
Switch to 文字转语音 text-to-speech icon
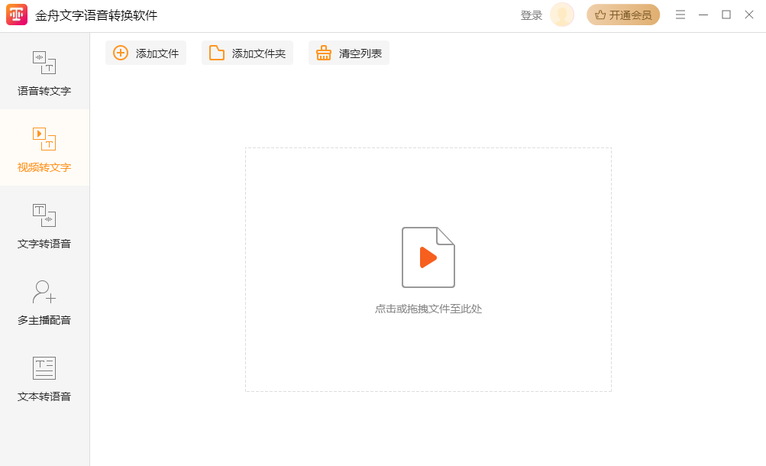[44, 215]
